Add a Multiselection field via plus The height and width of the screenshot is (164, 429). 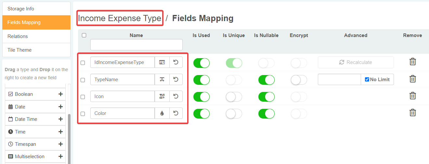[x=60, y=157]
